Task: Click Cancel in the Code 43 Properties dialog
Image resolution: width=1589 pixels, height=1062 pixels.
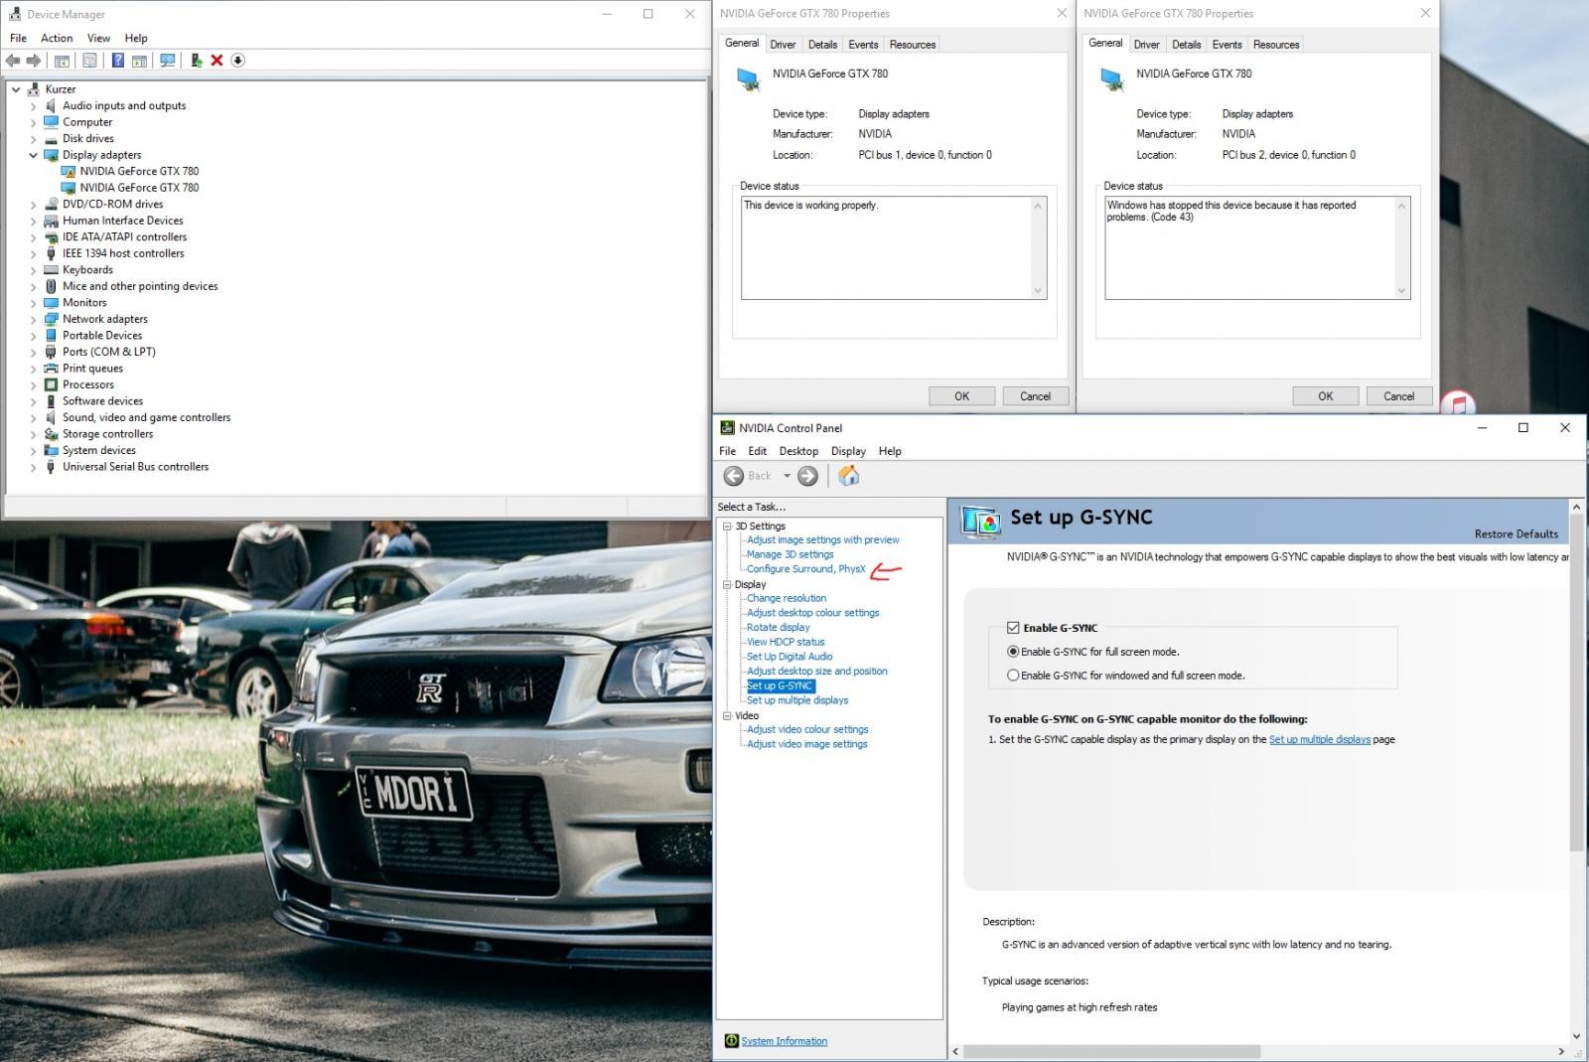Action: click(x=1398, y=396)
